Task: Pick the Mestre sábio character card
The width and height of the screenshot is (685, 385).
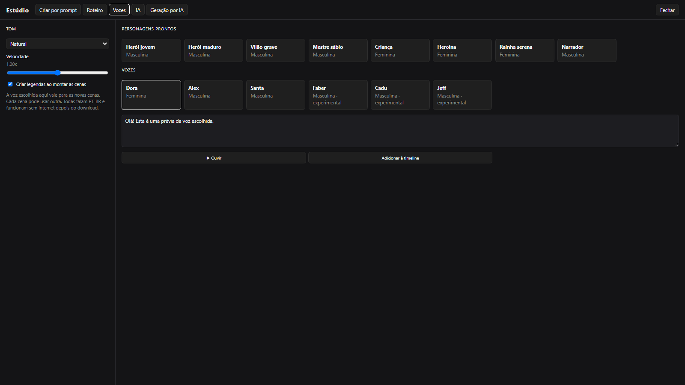Action: coord(338,50)
